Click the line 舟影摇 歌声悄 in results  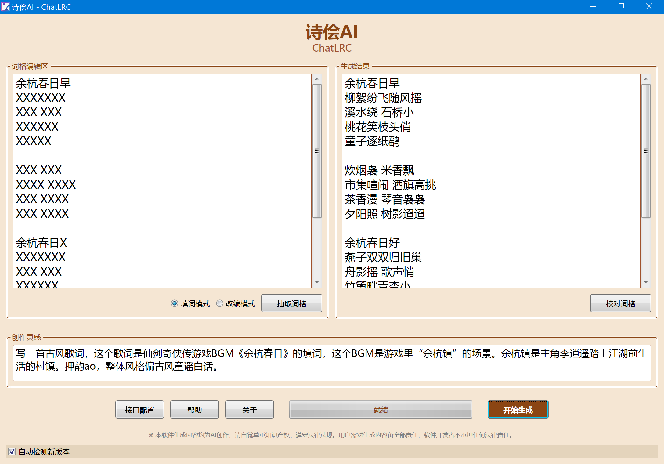click(x=379, y=272)
